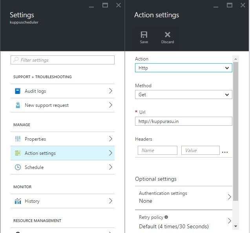Click the Audit logs book icon
250x233 pixels.
pyautogui.click(x=18, y=91)
